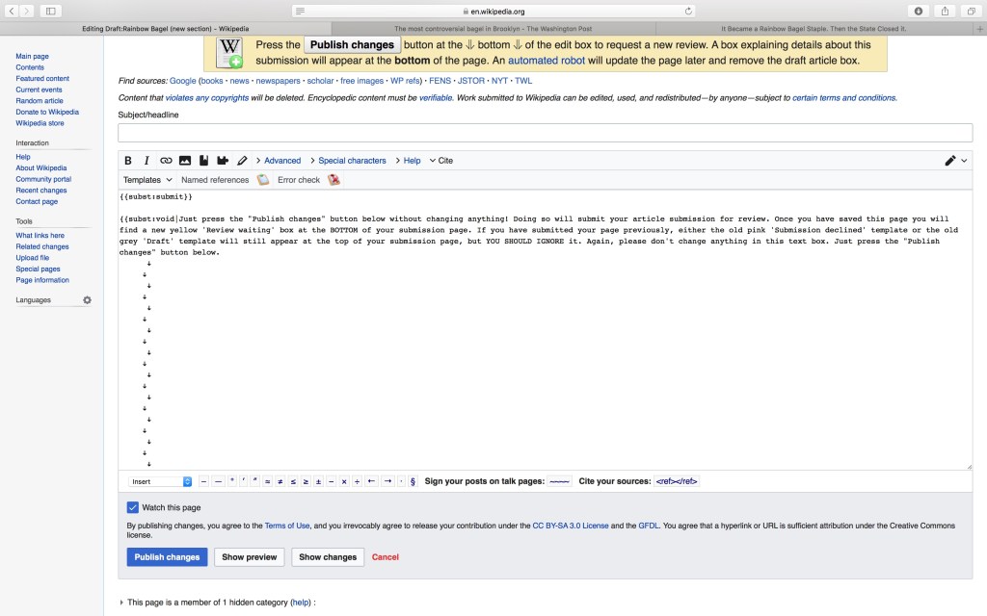Expand the hidden category list triangle
The image size is (987, 616).
point(121,603)
